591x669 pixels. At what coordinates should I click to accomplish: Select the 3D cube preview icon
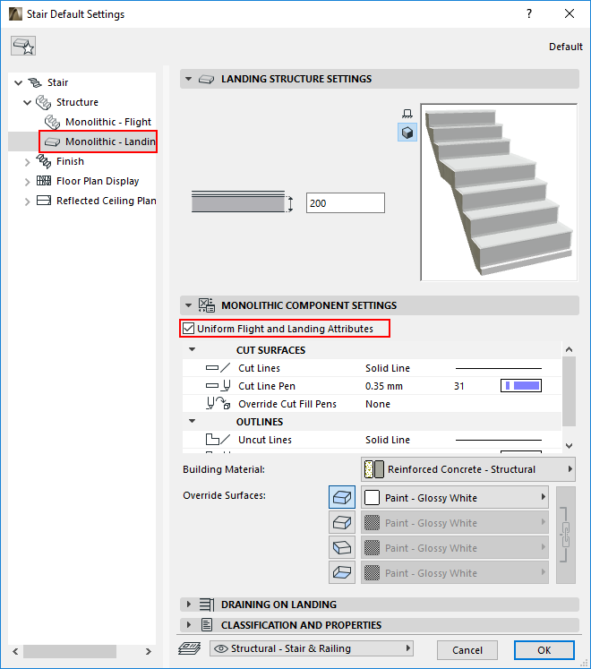tap(407, 133)
